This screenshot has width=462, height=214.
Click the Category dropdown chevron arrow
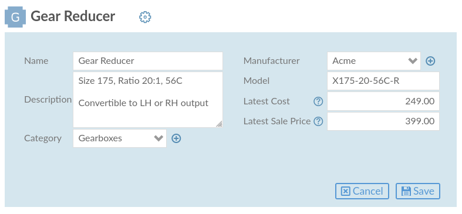coord(159,138)
